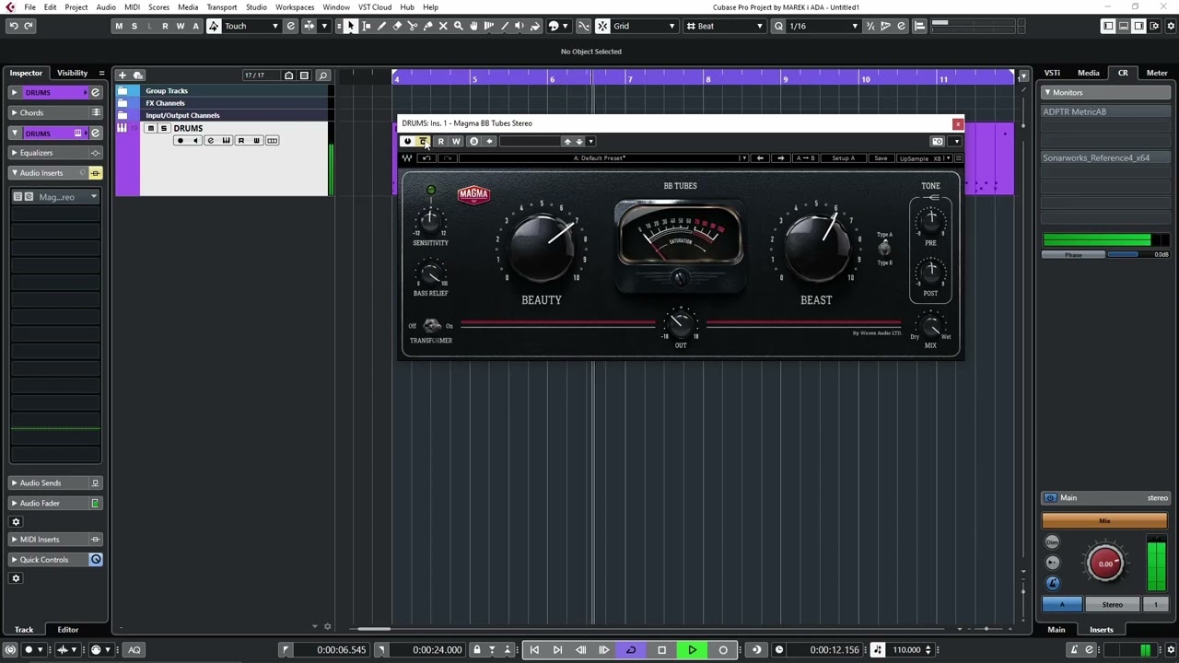The height and width of the screenshot is (663, 1179).
Task: Select the Range Selection tool
Action: (x=367, y=26)
